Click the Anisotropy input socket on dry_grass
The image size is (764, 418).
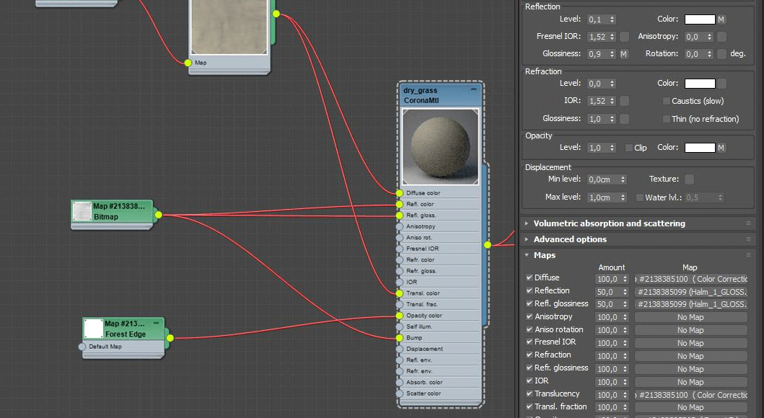[400, 226]
